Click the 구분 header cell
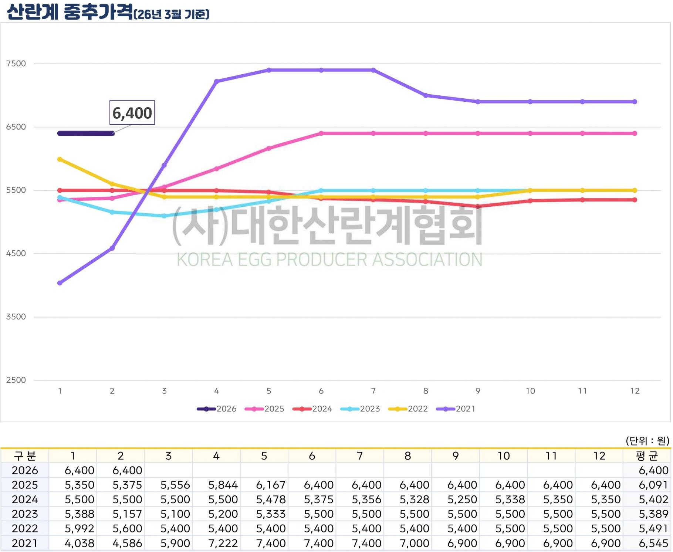Viewport: 673px width, 552px height. [25, 456]
